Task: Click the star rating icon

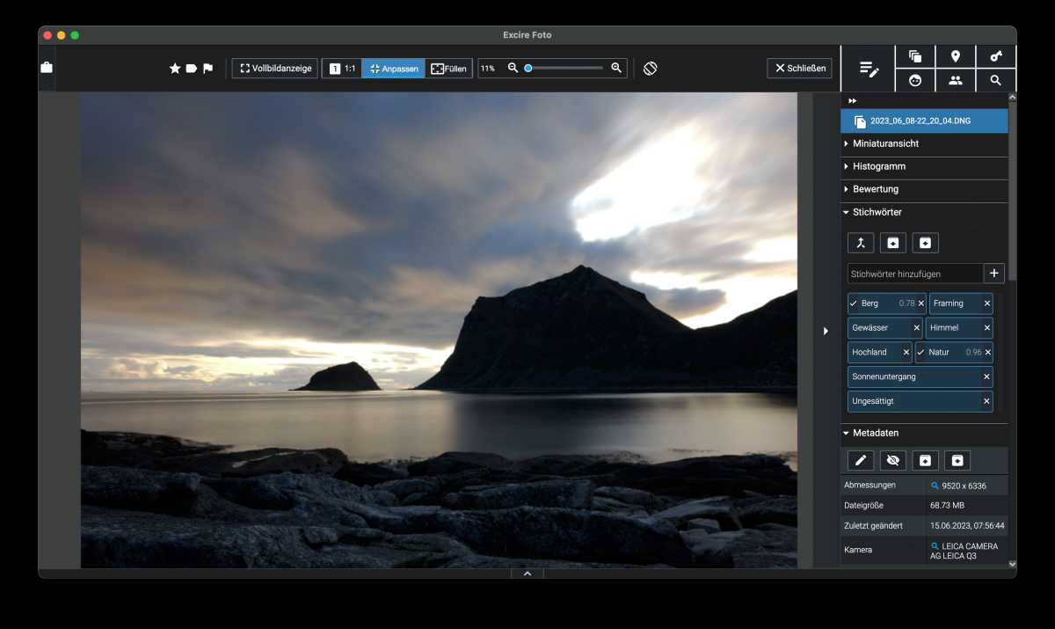Action: coord(175,69)
